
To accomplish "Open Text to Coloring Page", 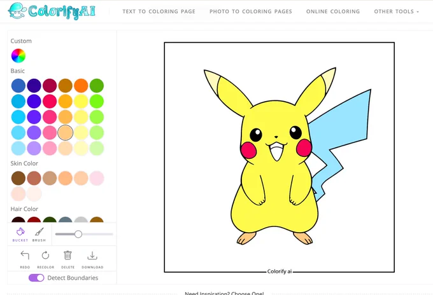I will tap(159, 11).
